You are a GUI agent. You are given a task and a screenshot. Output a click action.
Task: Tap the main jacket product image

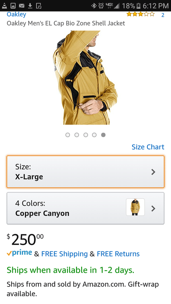(85, 77)
